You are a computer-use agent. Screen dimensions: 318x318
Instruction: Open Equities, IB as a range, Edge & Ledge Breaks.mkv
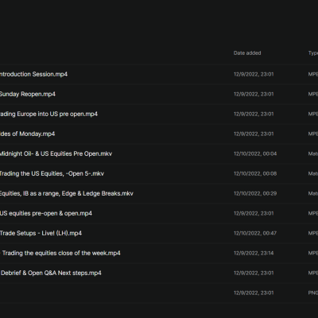pos(67,193)
